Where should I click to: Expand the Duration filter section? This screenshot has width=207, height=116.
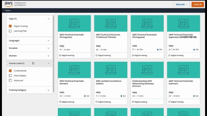tap(29, 48)
